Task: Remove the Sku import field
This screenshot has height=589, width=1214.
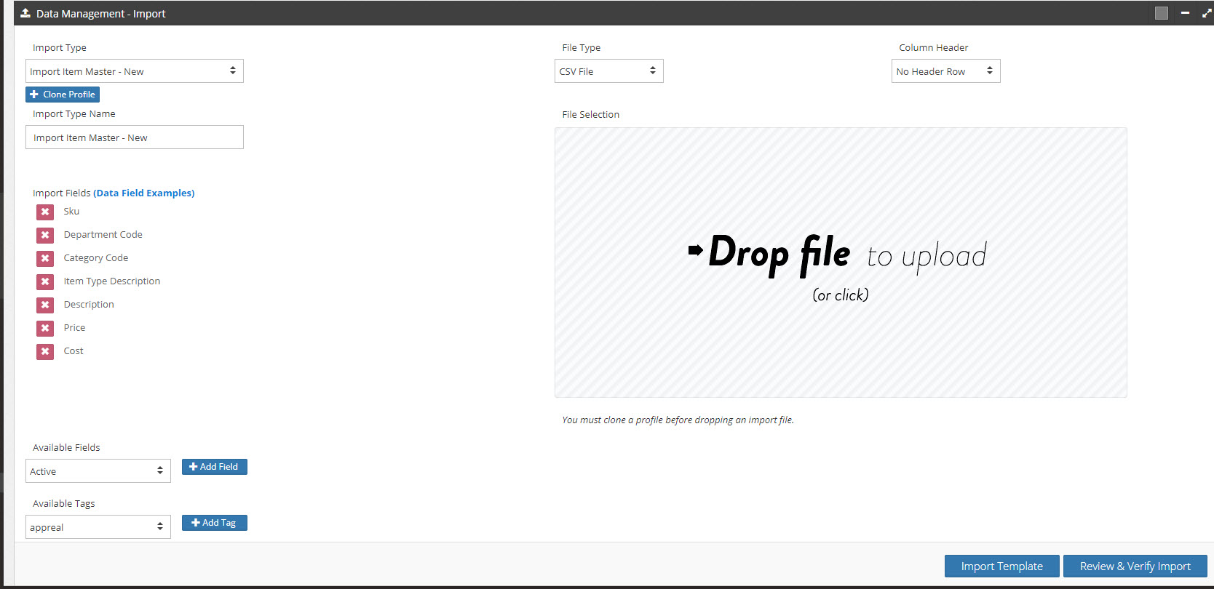Action: [x=45, y=212]
